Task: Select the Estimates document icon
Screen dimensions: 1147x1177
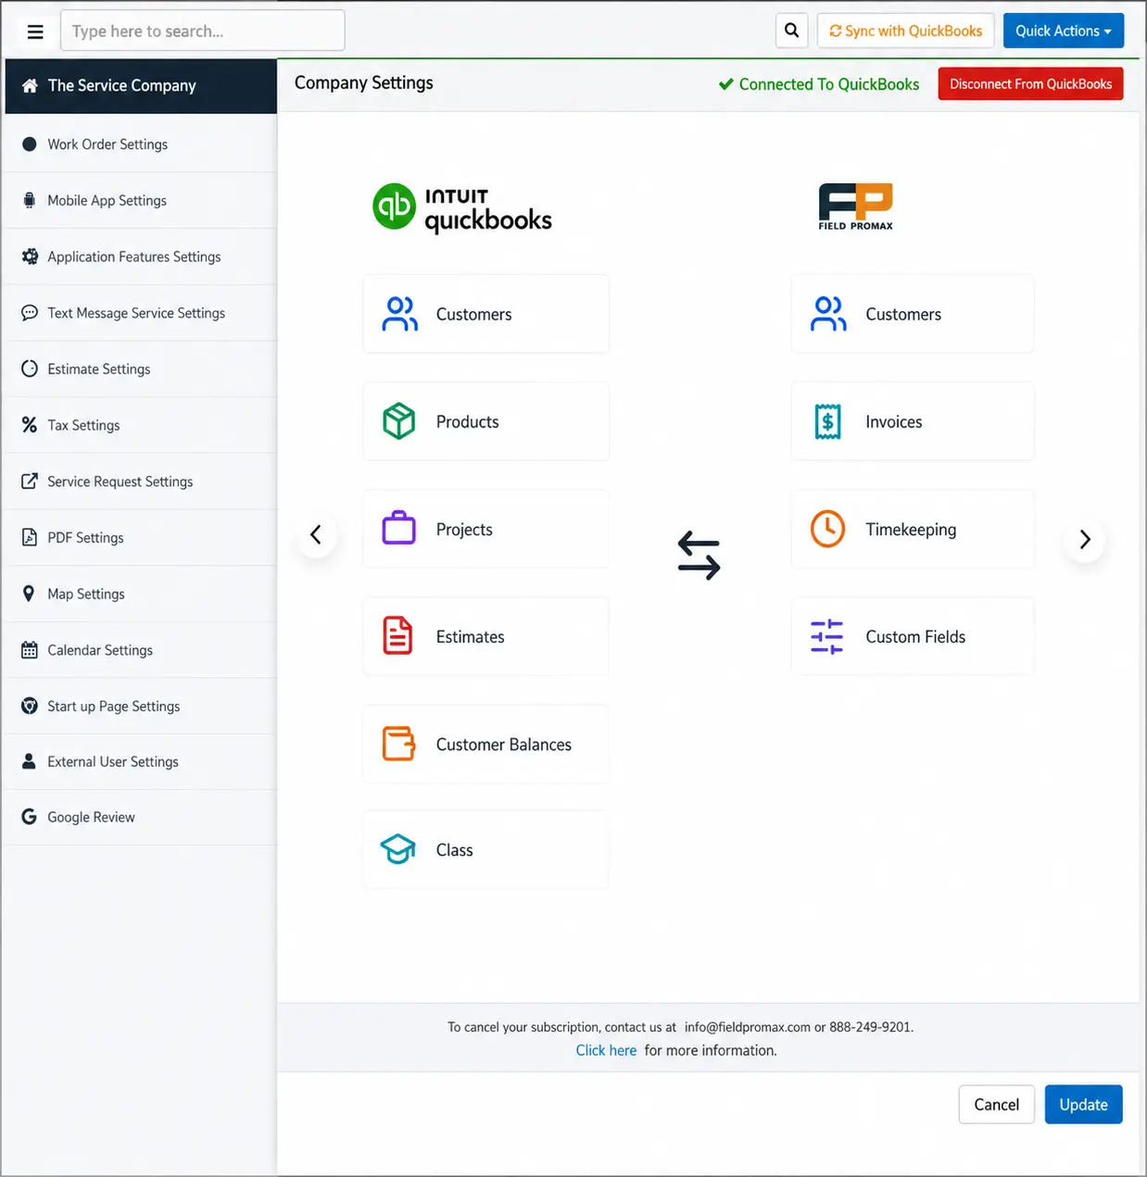Action: [397, 636]
